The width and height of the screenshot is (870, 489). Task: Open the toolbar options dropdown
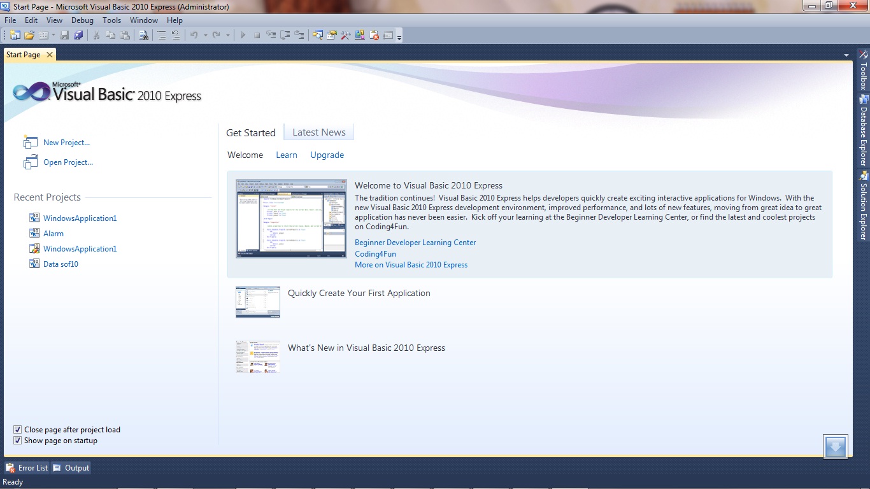[399, 37]
